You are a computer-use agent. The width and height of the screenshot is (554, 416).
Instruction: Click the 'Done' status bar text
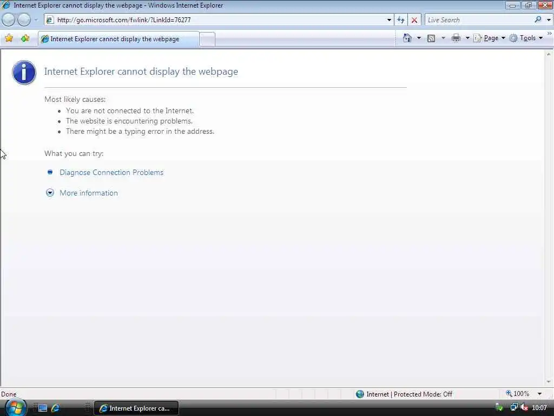(x=9, y=394)
